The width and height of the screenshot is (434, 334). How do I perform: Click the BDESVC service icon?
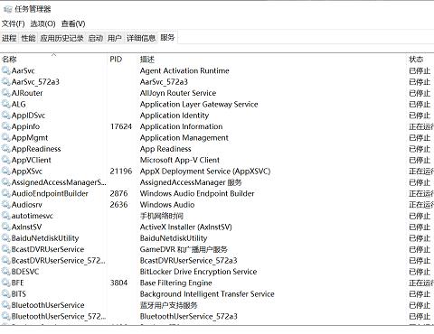pos(5,272)
